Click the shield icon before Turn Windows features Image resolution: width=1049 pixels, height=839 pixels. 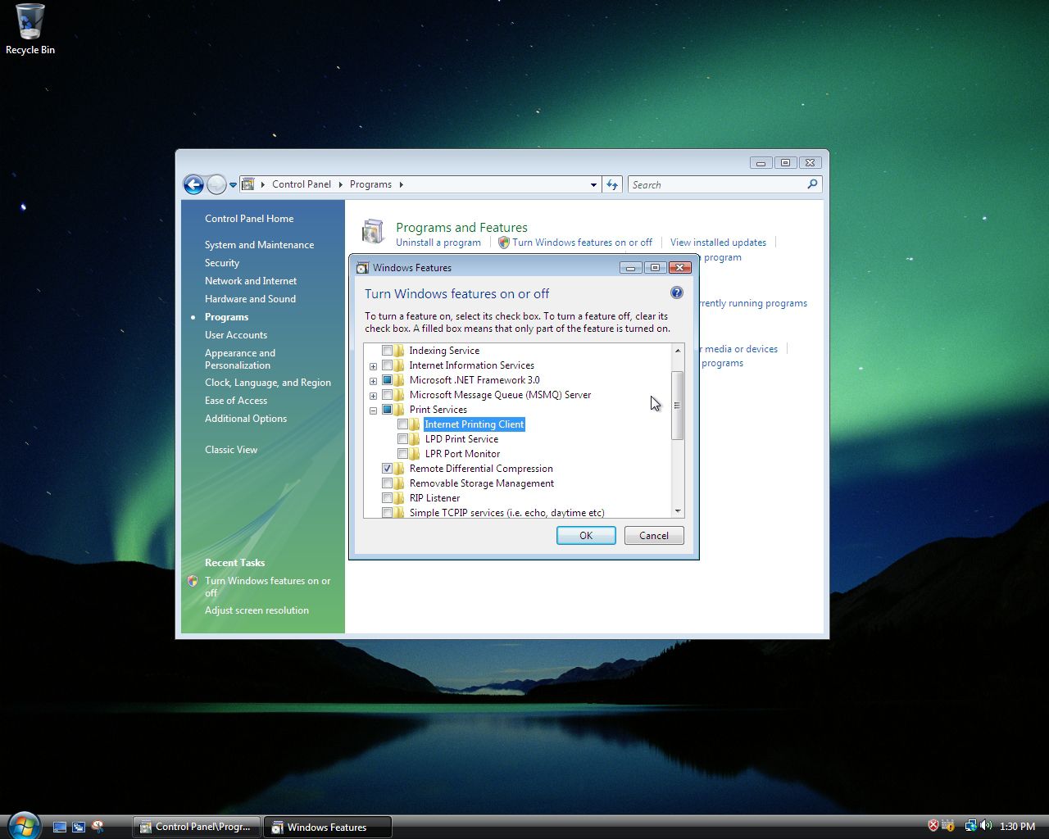click(x=504, y=243)
